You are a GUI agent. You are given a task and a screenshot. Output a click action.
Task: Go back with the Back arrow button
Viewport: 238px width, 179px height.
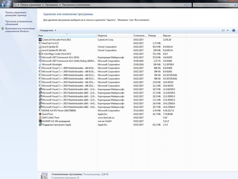(3, 5)
